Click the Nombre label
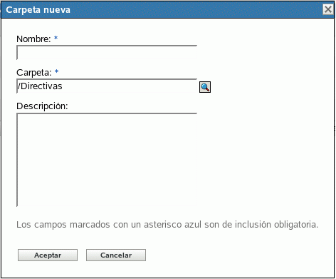 click(x=33, y=39)
